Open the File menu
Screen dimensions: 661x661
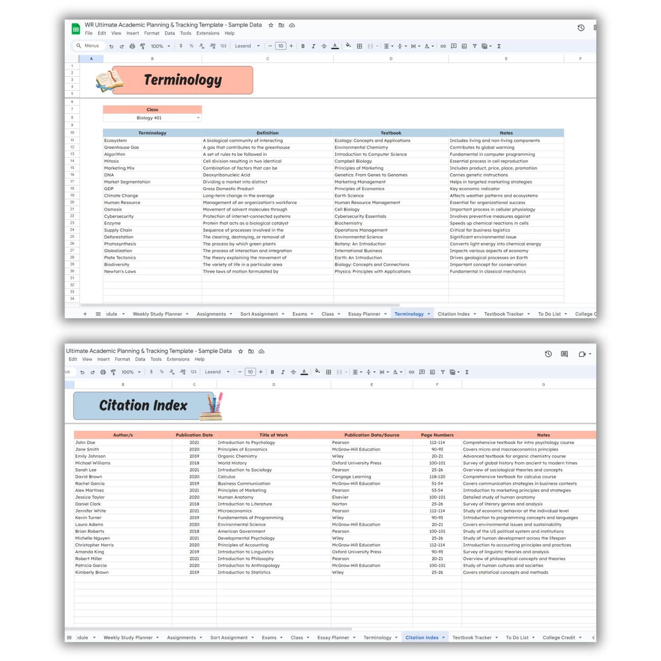click(89, 33)
